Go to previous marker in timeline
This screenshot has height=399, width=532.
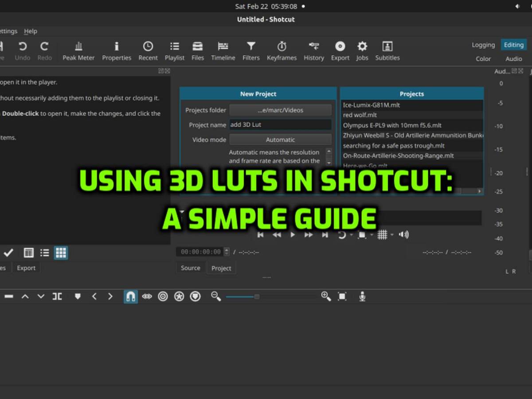pos(94,297)
